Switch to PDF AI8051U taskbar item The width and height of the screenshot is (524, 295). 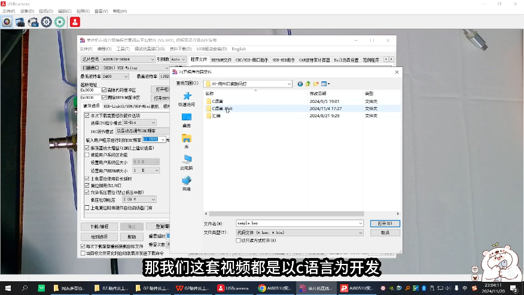(357, 288)
